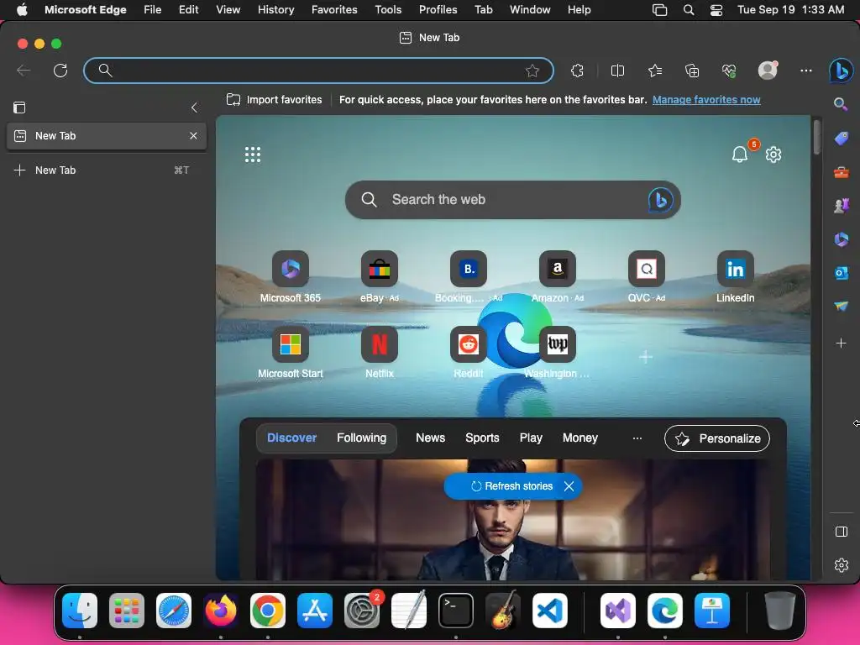This screenshot has height=645, width=860.
Task: Open the History menu
Action: pos(275,9)
